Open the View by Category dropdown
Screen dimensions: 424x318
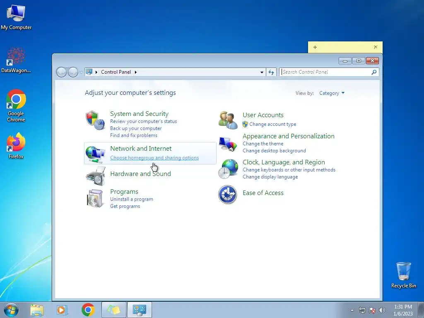[x=332, y=93]
